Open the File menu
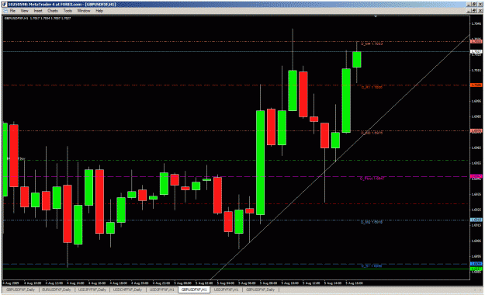485x295 pixels. point(12,11)
